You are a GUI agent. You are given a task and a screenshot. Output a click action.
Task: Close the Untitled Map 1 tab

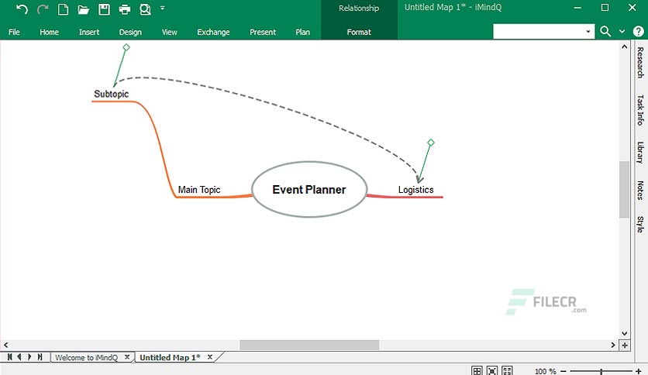pyautogui.click(x=210, y=357)
